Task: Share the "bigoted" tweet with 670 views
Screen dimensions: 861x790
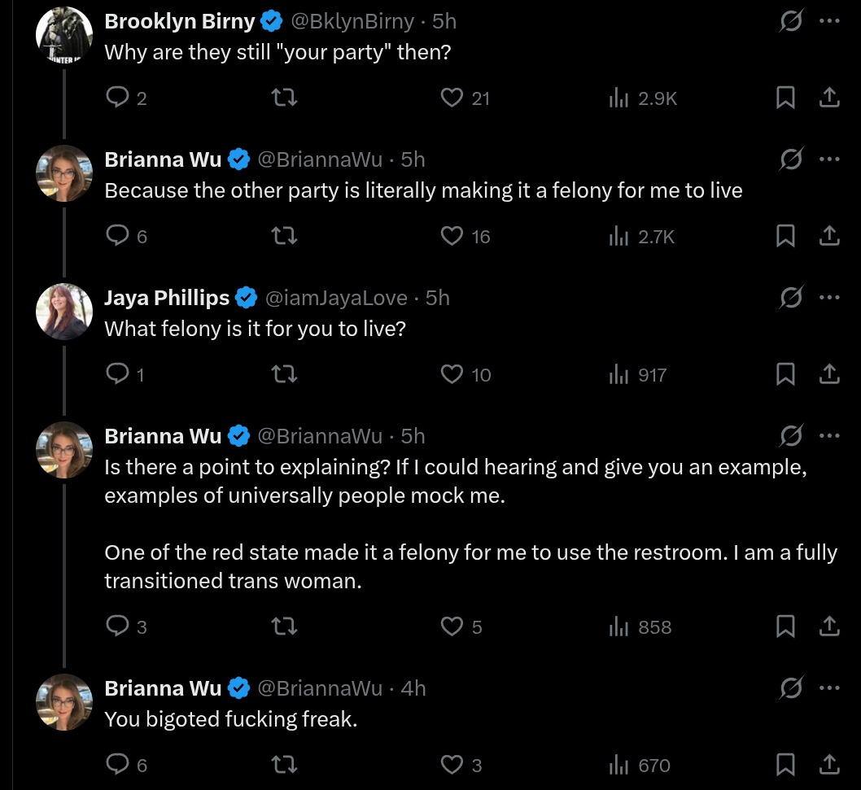Action: [x=828, y=766]
